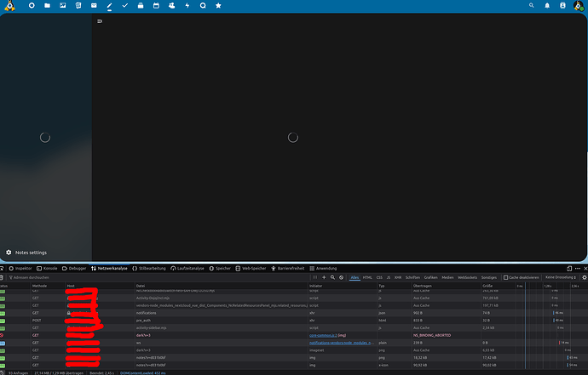Enable the Cache deaktivieren checkbox
The width and height of the screenshot is (588, 375).
[506, 277]
